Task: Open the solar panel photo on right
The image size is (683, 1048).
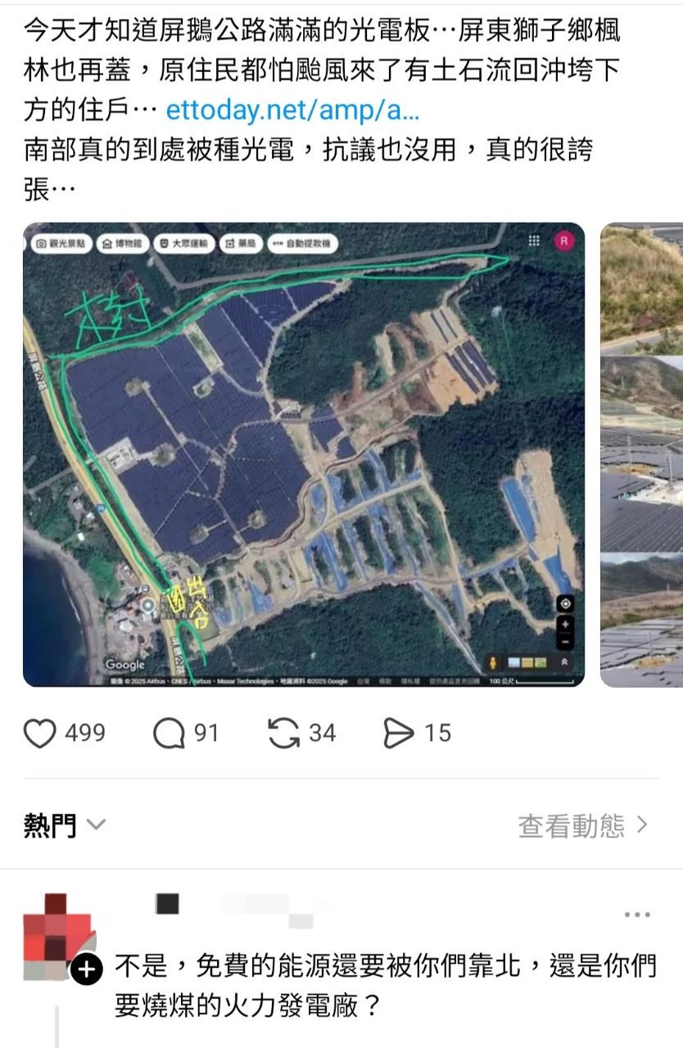Action: click(x=642, y=454)
